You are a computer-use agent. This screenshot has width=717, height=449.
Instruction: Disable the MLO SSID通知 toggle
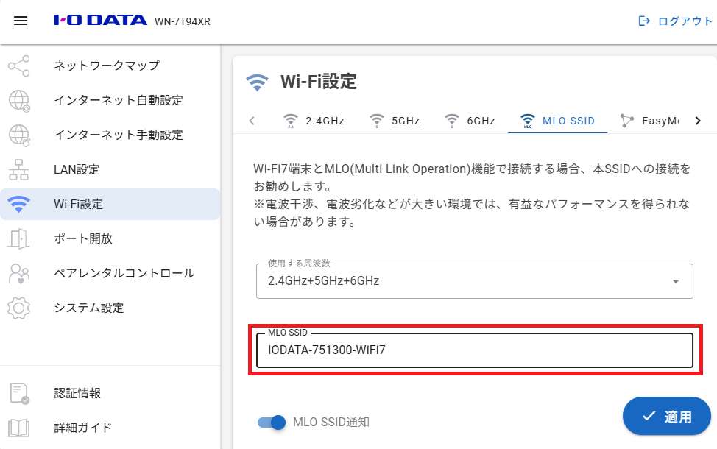[x=272, y=423]
